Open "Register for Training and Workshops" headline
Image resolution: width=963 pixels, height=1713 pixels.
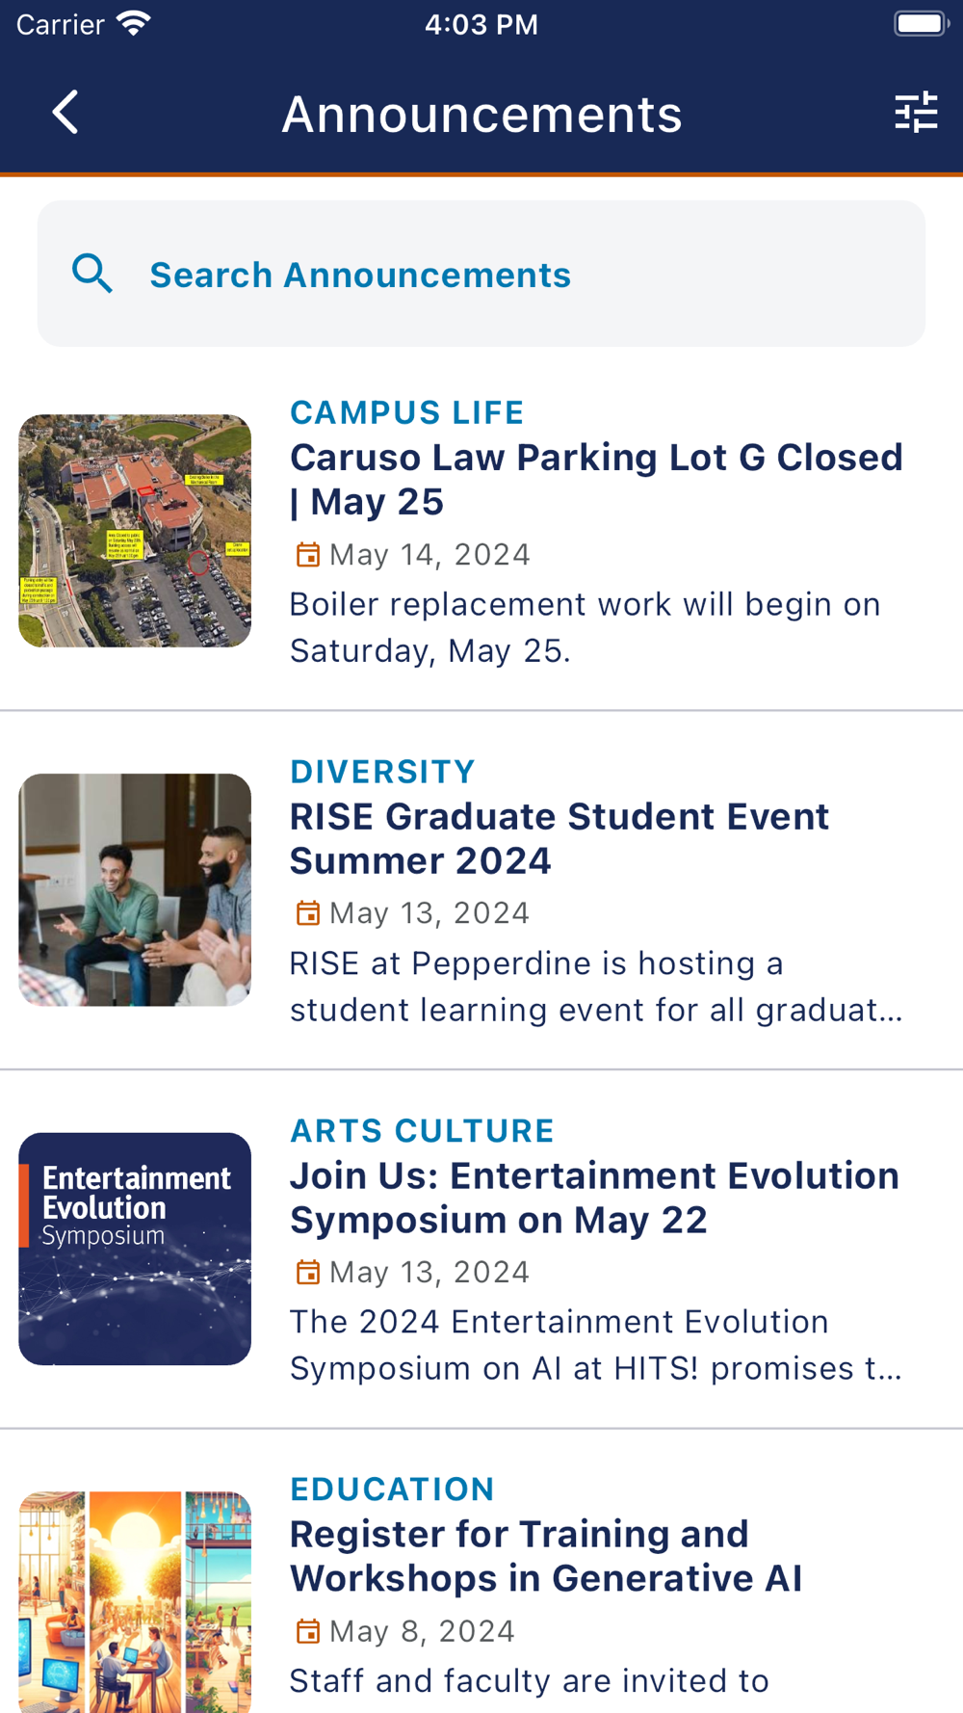point(546,1556)
